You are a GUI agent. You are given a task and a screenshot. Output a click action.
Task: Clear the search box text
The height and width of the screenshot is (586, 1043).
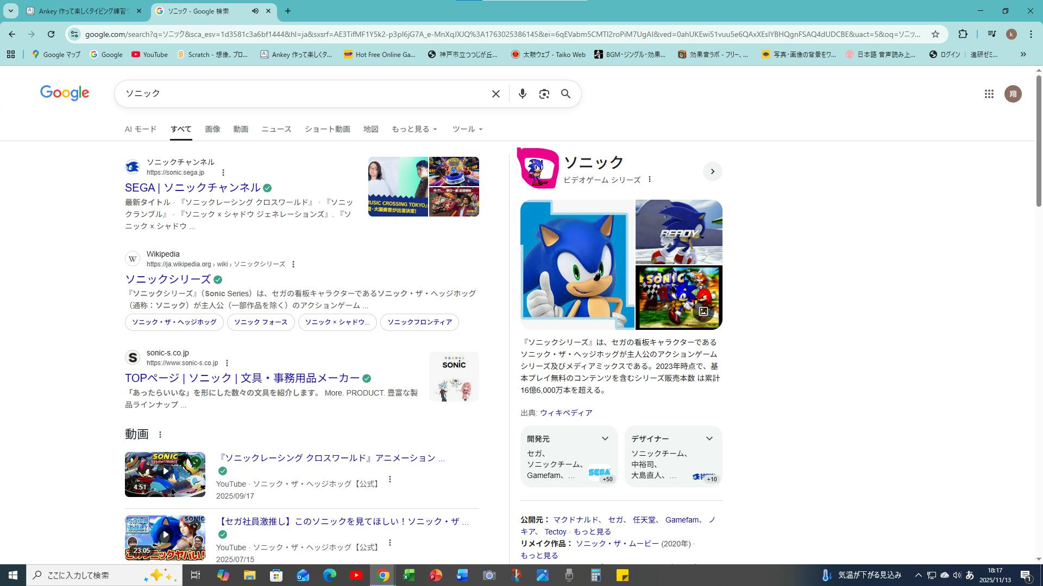click(495, 94)
